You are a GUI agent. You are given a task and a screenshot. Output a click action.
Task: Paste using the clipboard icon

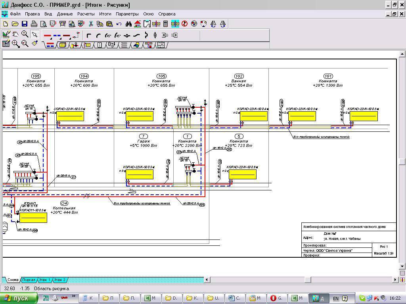[x=109, y=24]
